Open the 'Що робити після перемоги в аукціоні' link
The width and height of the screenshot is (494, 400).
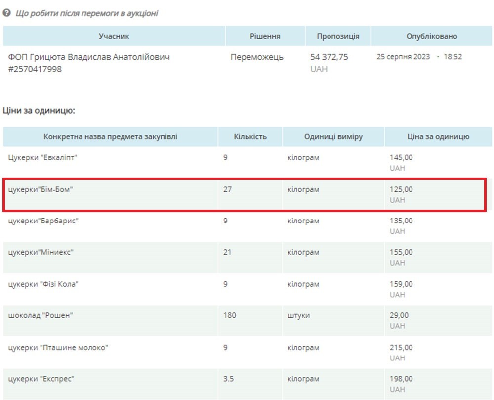click(87, 13)
